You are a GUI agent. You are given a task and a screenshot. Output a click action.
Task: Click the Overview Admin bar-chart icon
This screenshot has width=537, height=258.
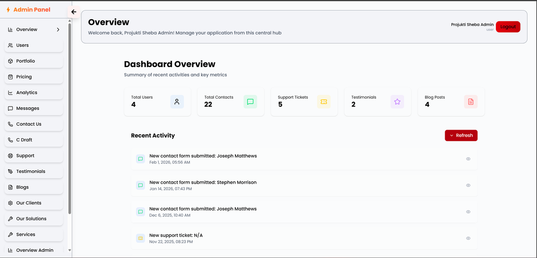(10, 250)
